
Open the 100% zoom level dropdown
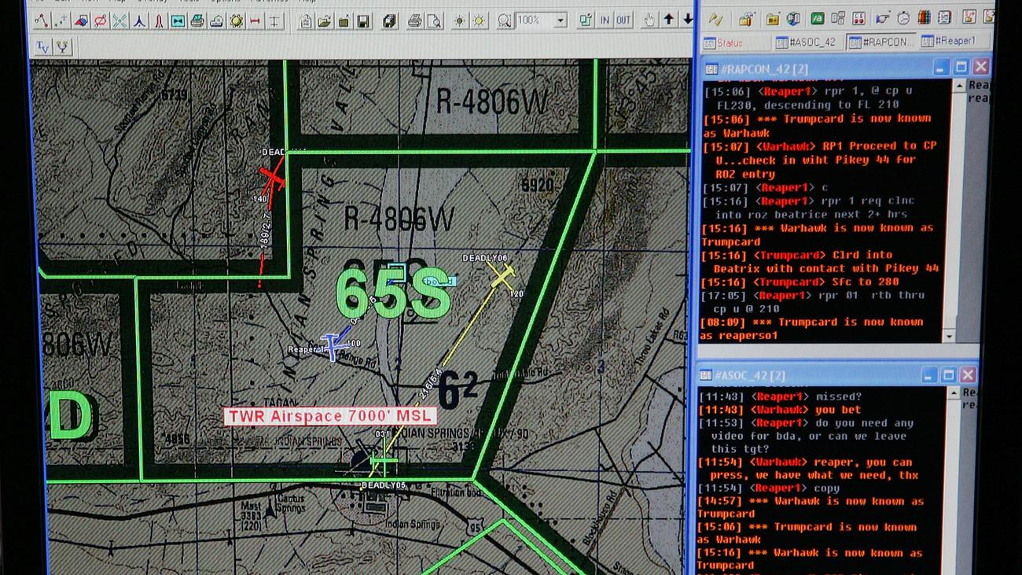(561, 21)
